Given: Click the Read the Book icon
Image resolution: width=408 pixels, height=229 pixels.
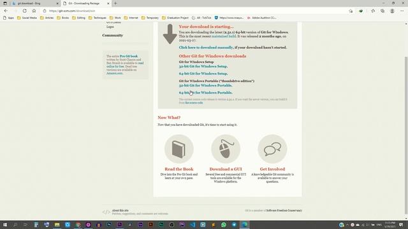Looking at the screenshot, I should [x=179, y=149].
